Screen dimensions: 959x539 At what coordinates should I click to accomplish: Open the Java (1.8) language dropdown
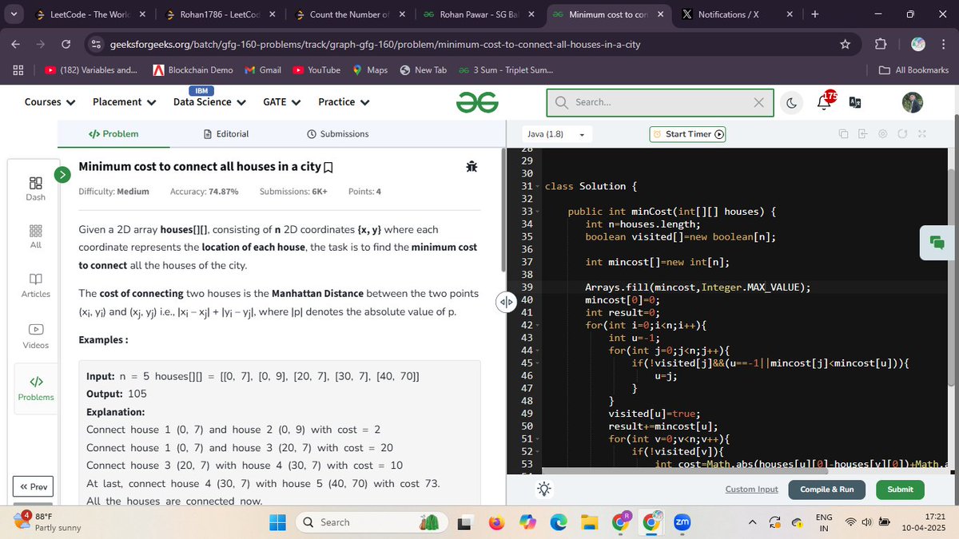(556, 134)
